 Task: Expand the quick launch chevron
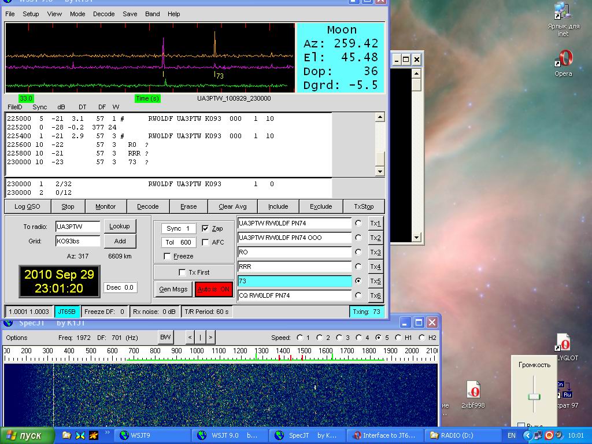[107, 432]
